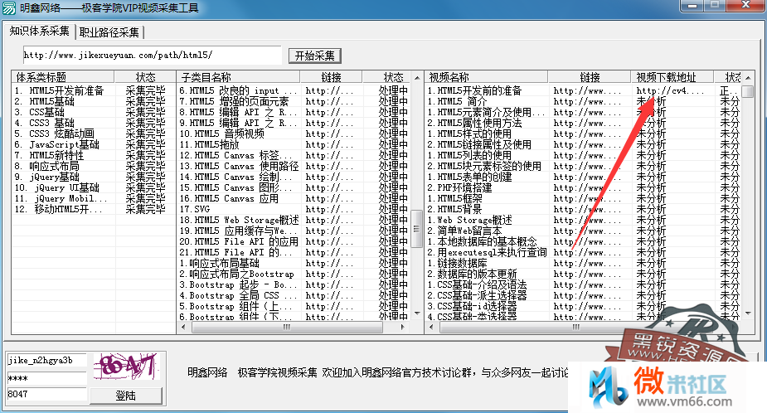767x413 pixels.
Task: Select video 2.数据库的版本更新
Action: point(472,274)
